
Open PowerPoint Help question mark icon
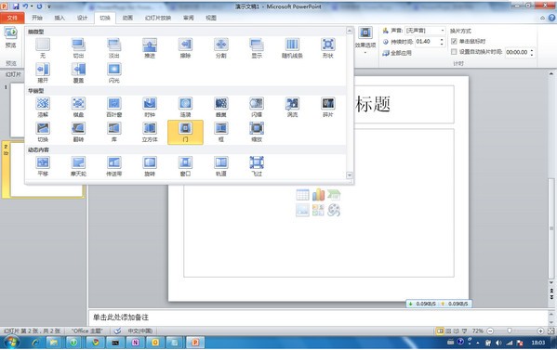[x=551, y=18]
